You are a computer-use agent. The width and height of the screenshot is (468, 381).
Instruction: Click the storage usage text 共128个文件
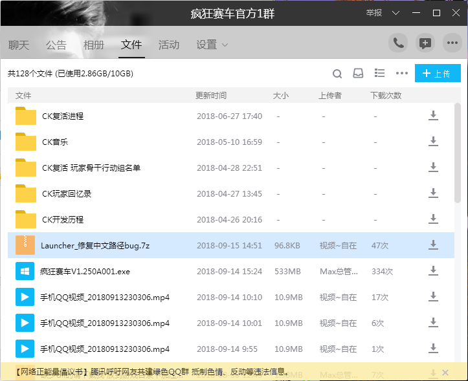pyautogui.click(x=71, y=73)
